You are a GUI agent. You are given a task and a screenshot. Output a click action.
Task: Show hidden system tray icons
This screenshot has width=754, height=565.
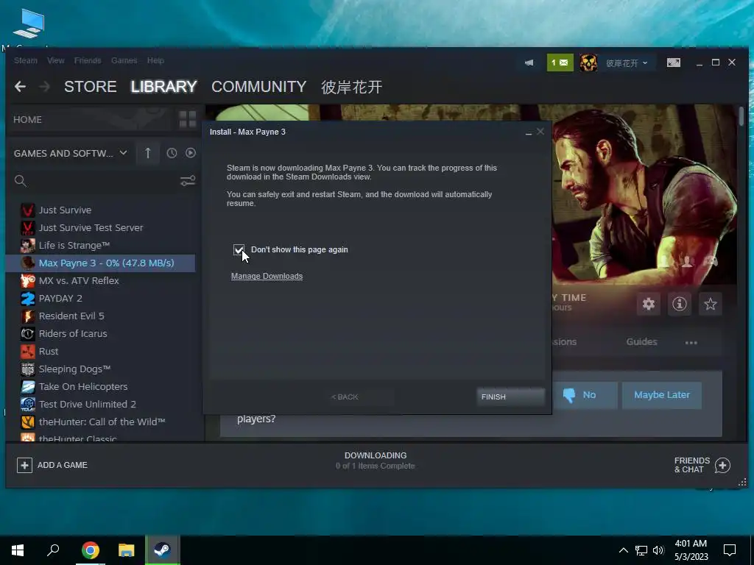623,550
